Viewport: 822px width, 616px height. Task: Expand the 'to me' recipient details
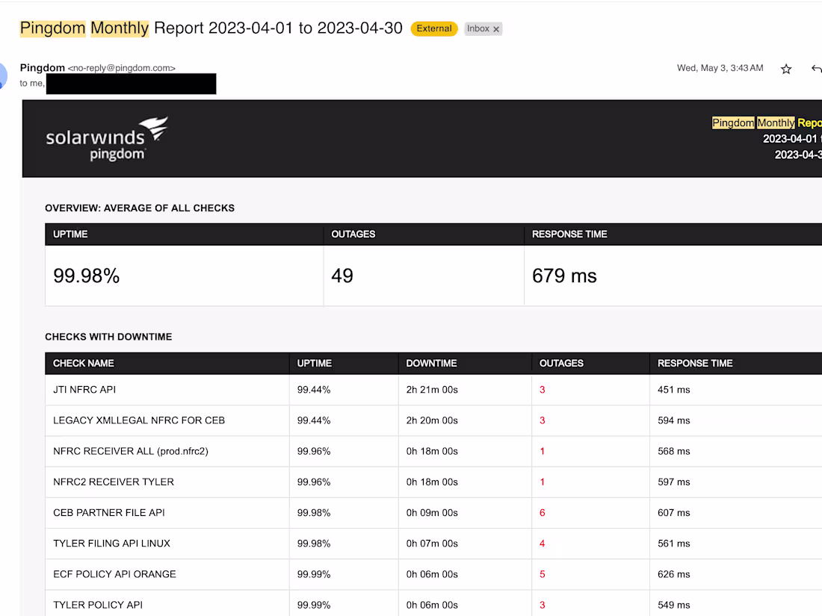tap(31, 83)
